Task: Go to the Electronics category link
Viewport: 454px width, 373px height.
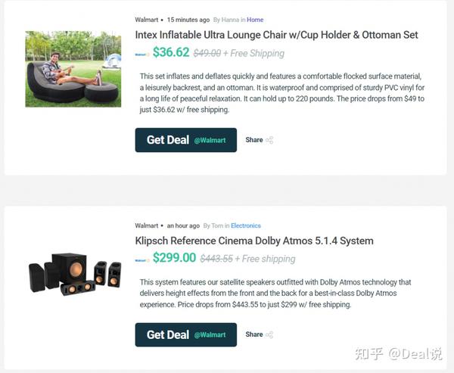Action: click(x=246, y=225)
